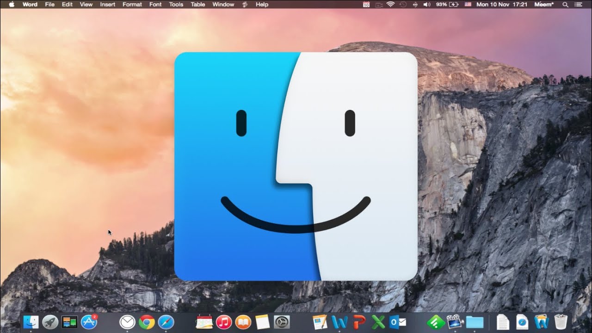
Task: Open the Edit menu
Action: (67, 4)
